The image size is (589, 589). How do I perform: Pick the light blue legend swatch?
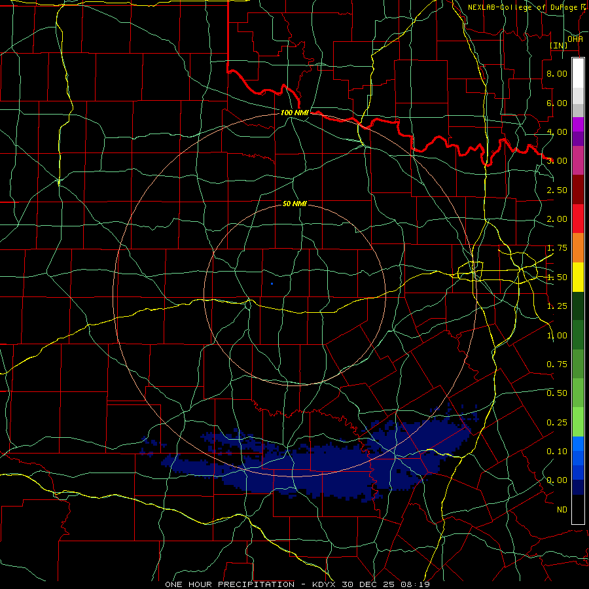click(x=578, y=444)
